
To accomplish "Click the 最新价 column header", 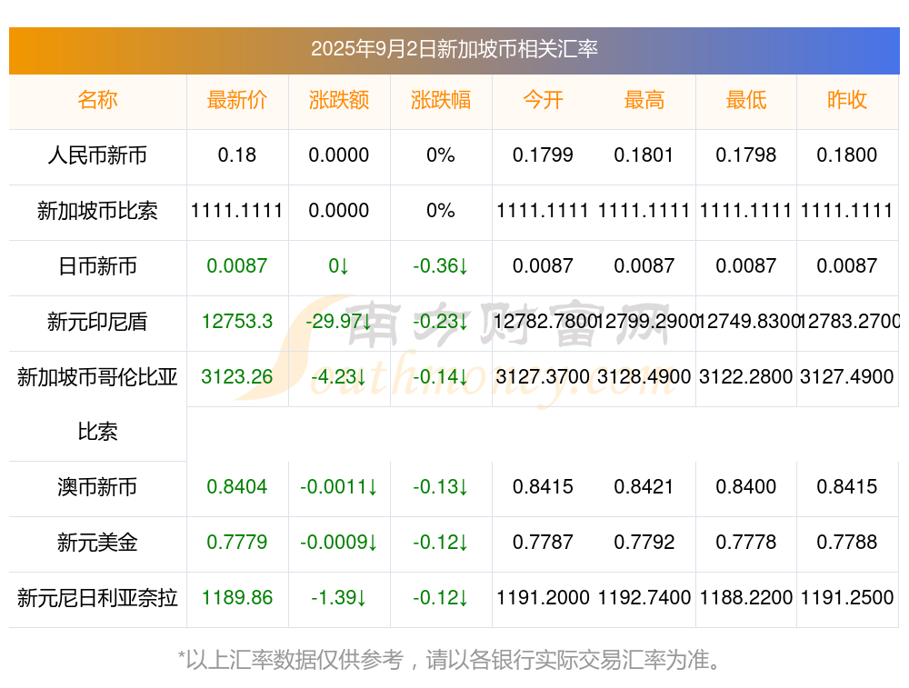I will point(236,100).
